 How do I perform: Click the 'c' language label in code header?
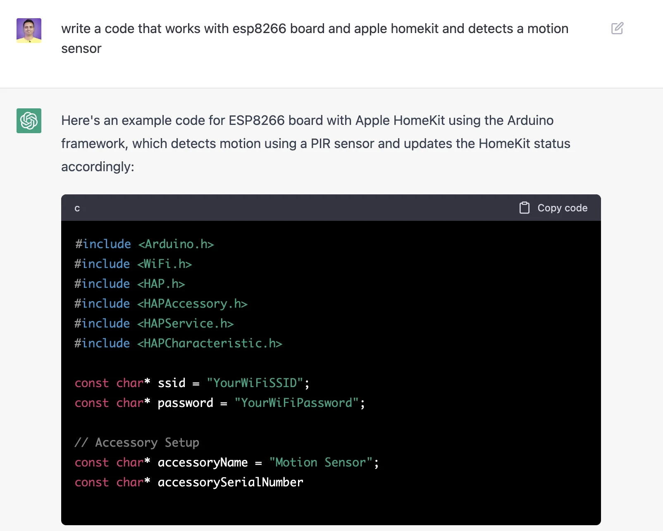pyautogui.click(x=77, y=208)
